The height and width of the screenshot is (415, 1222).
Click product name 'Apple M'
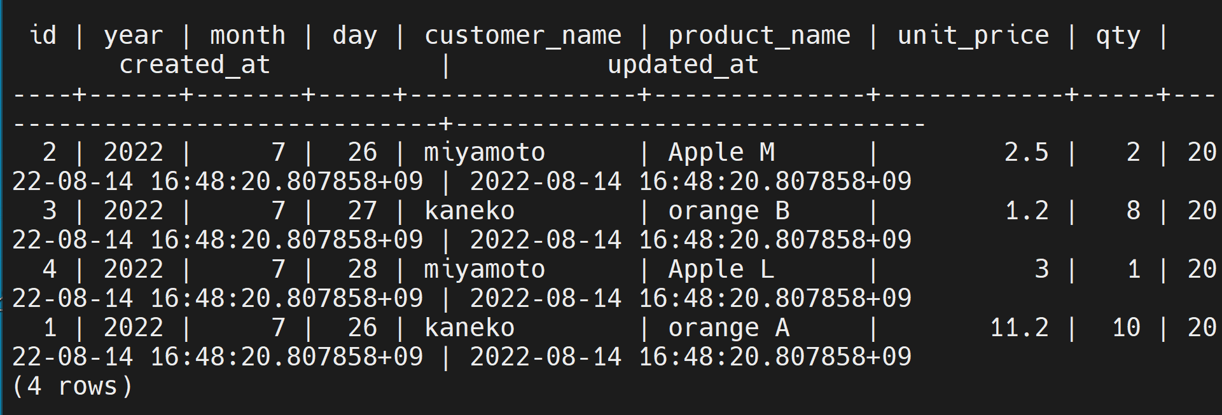pos(721,152)
